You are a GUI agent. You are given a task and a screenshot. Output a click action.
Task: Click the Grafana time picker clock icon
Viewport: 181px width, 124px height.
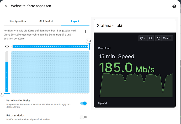pyautogui.click(x=142, y=38)
